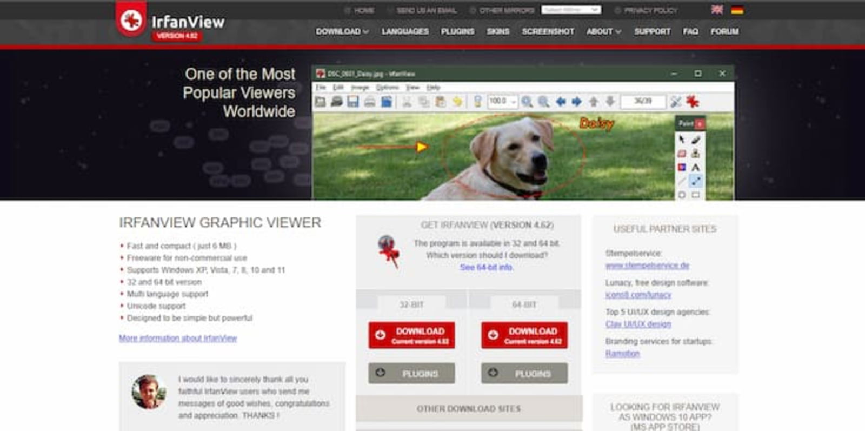Viewport: 865px width, 431px height.
Task: Select the text A tool in Paint panel
Action: [x=696, y=167]
